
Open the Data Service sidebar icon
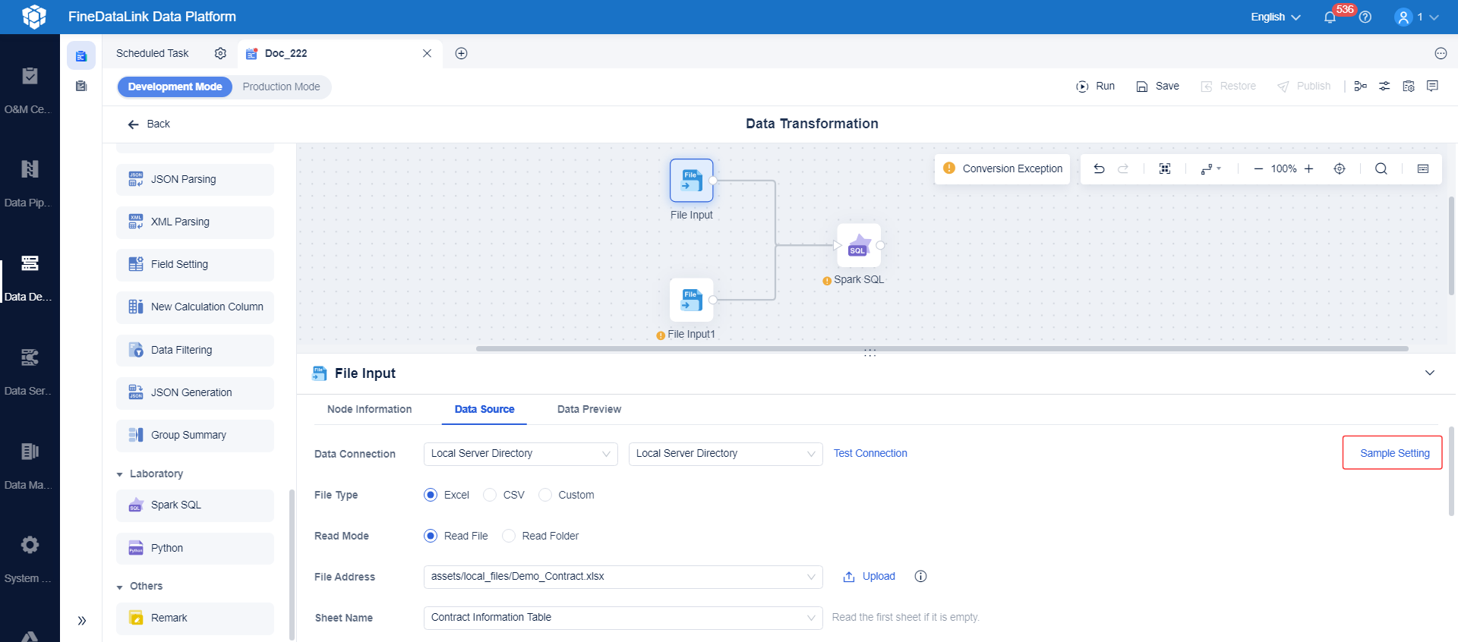(x=30, y=357)
